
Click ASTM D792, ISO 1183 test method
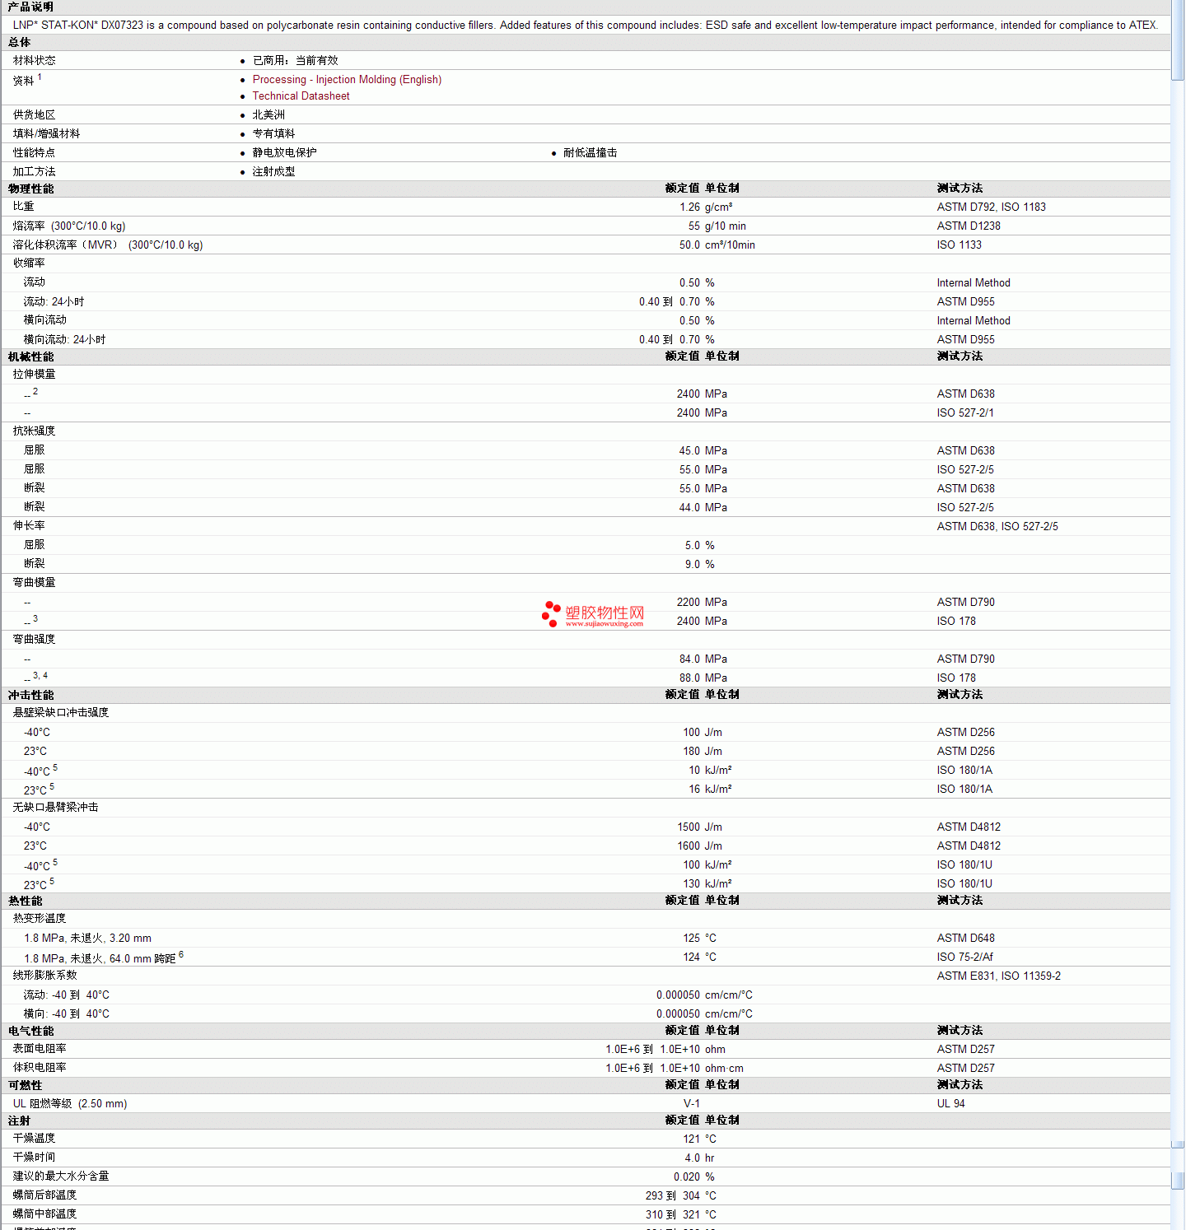tap(991, 207)
